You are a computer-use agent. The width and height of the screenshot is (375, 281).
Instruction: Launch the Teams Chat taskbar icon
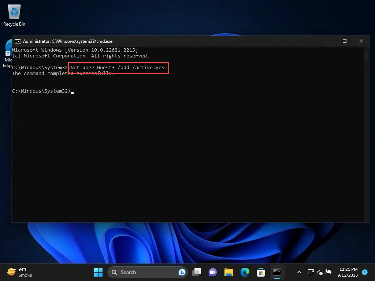pyautogui.click(x=213, y=272)
